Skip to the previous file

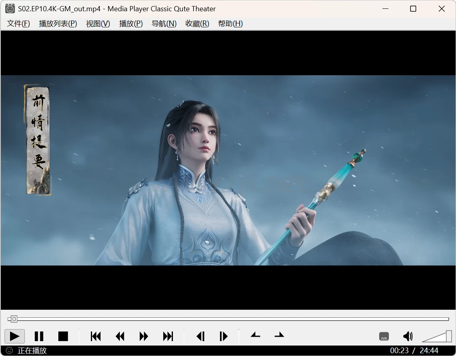tap(96, 336)
